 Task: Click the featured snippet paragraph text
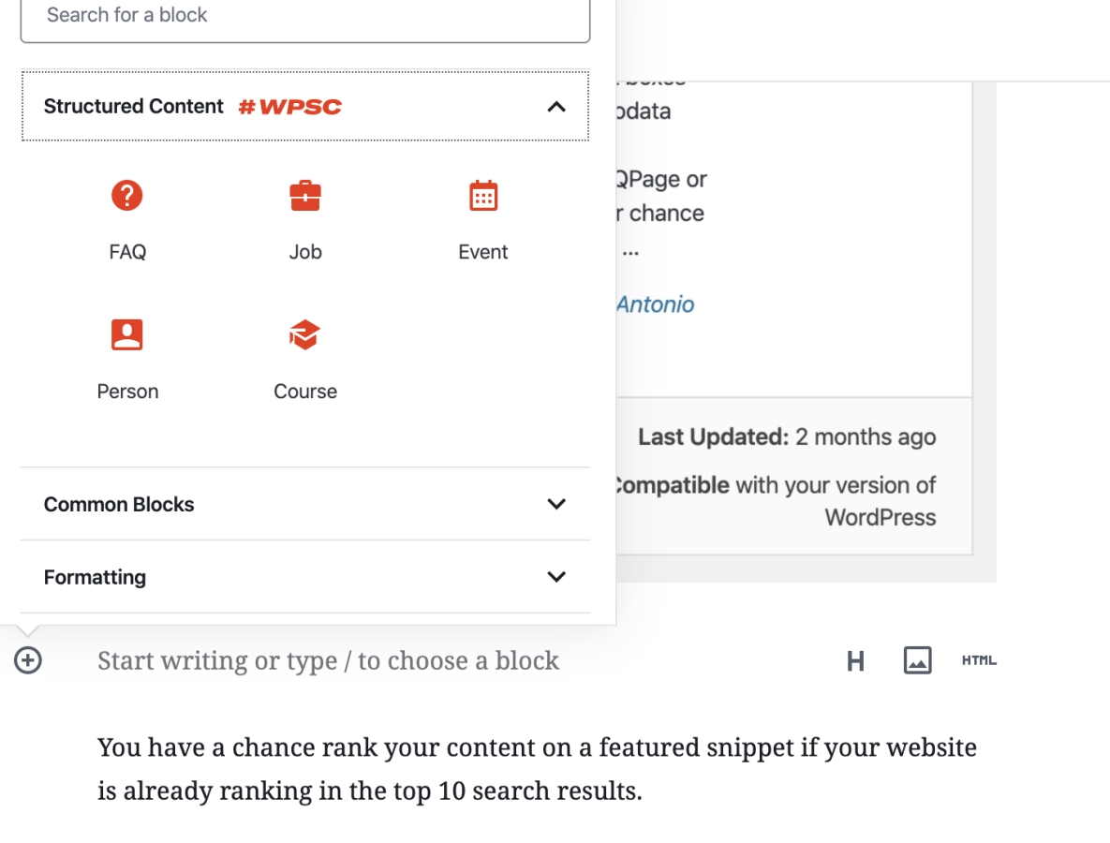[x=537, y=769]
